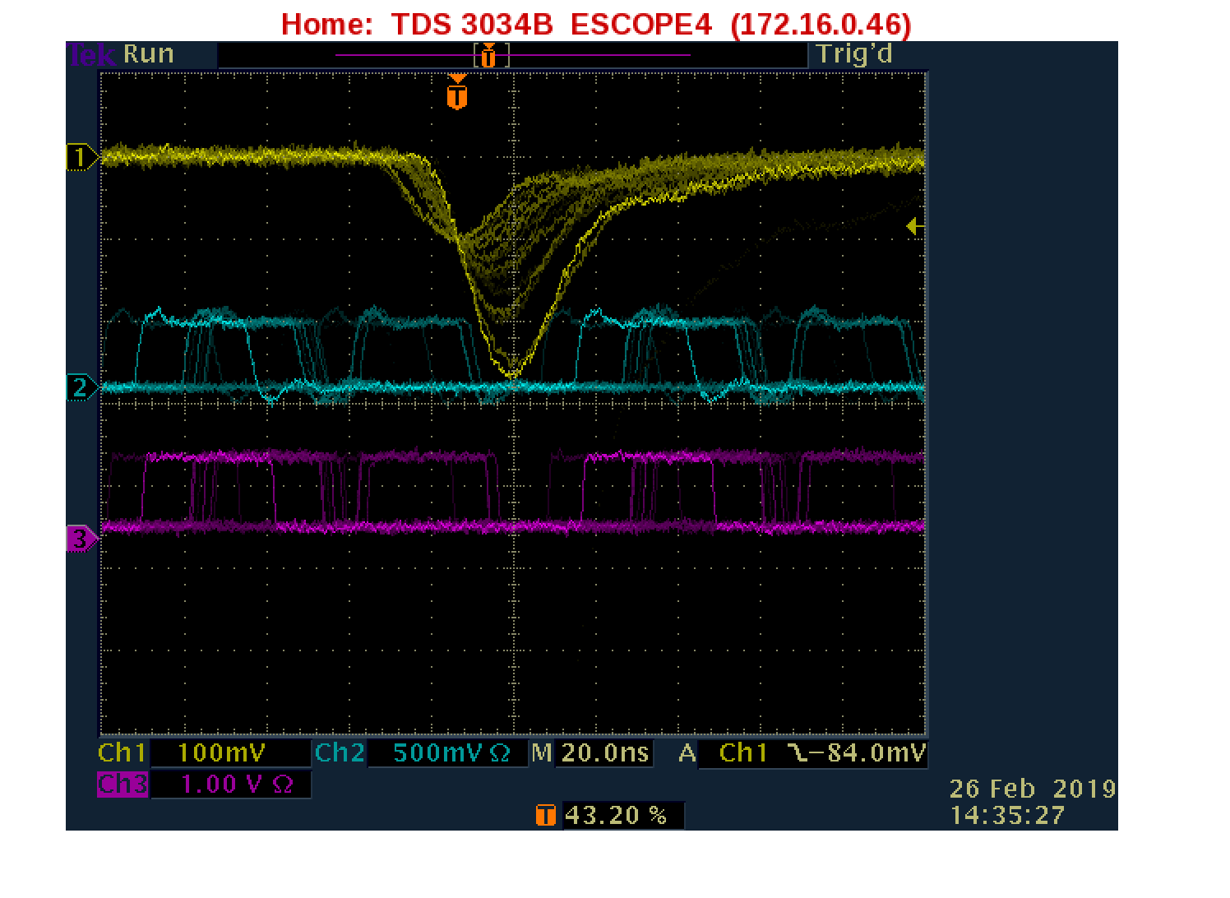Click the channel 1 ground reference marker
The height and width of the screenshot is (898, 1230).
(x=81, y=157)
